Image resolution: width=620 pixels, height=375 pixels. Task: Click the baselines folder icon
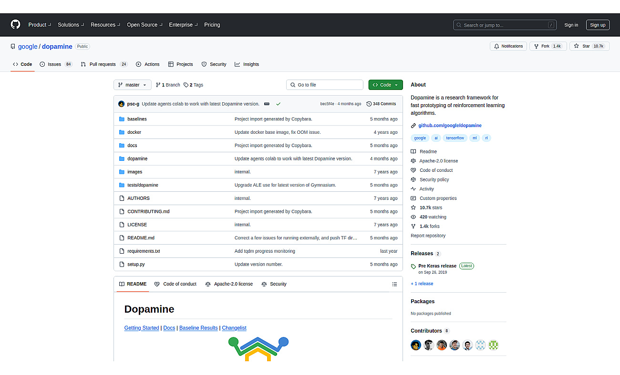[x=122, y=119]
